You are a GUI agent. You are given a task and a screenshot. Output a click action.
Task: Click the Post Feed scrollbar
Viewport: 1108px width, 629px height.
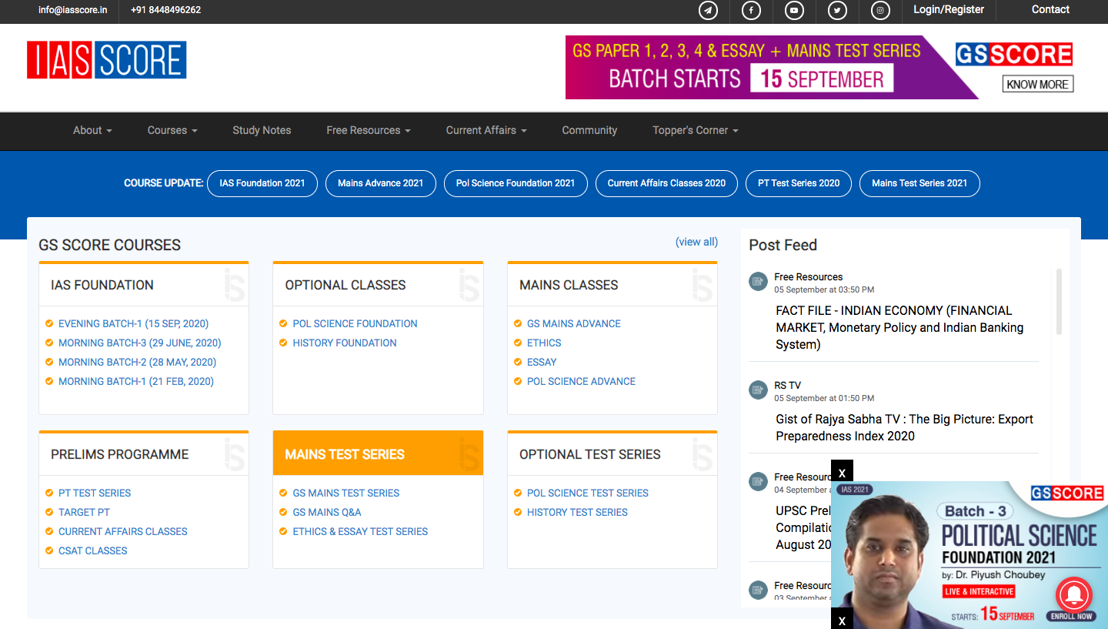coord(1060,302)
